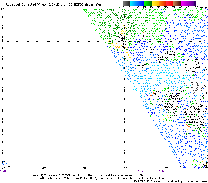The height and width of the screenshot is (183, 208).
Task: Select the green 15–20 knots legend swatch
Action: pos(148,3)
